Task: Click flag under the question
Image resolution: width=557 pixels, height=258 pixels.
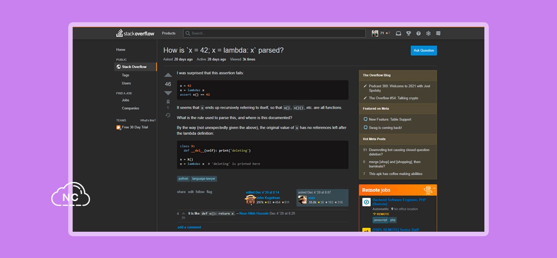Action: [209, 192]
